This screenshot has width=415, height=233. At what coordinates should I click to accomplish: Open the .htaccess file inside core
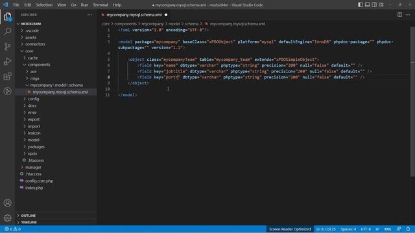coord(36,161)
